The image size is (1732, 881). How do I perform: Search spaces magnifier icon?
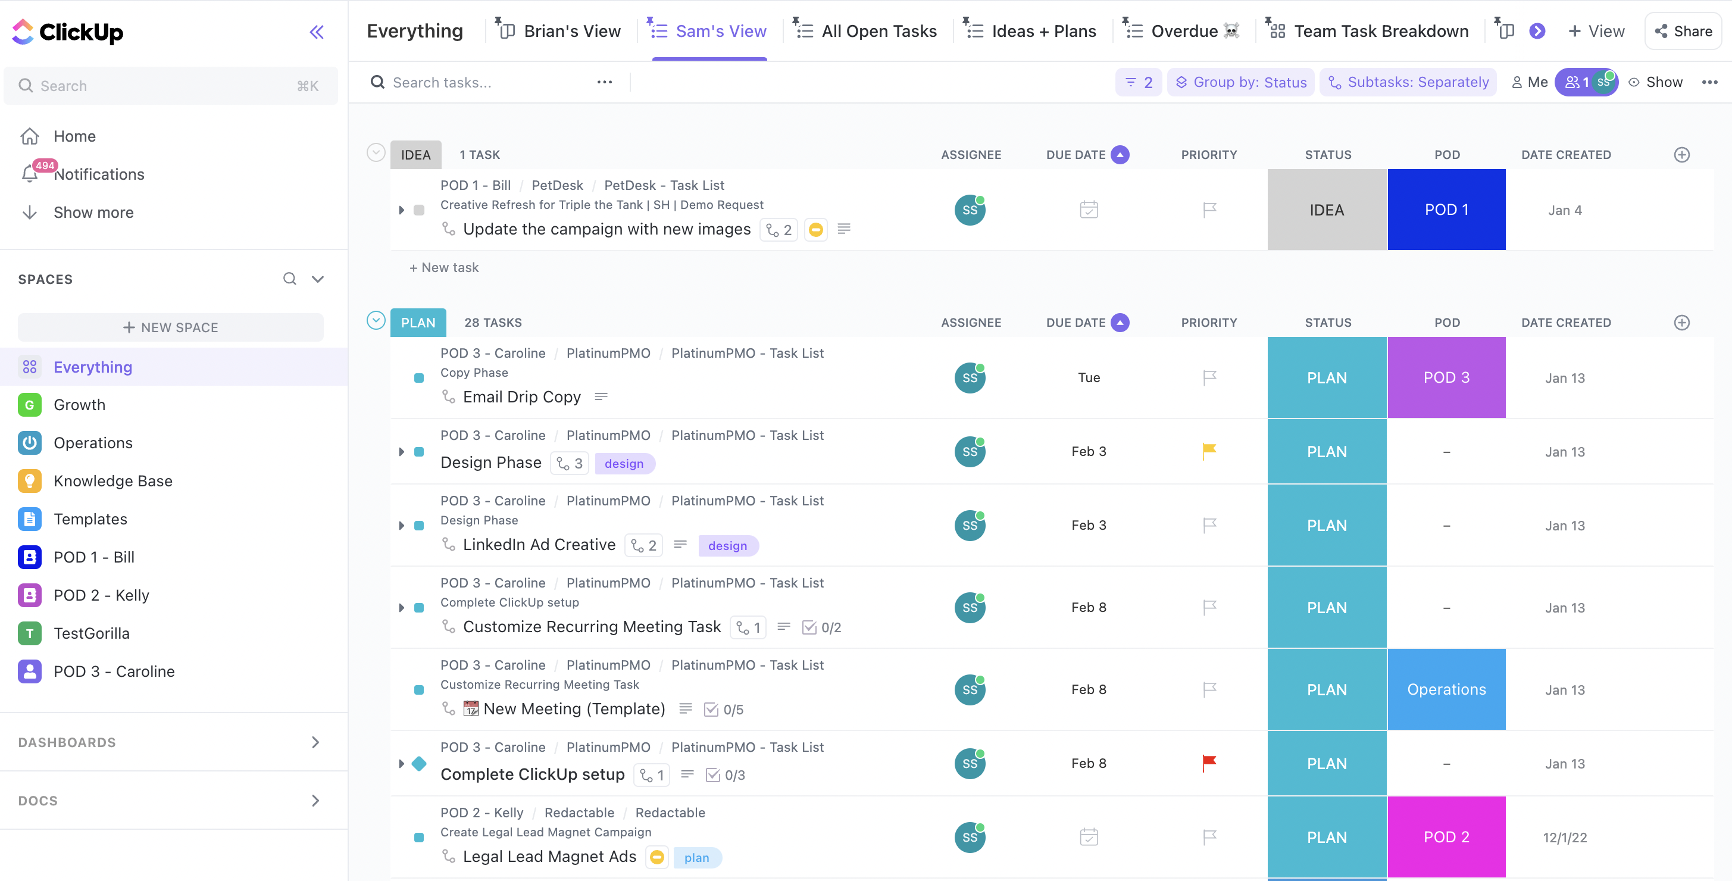(x=290, y=279)
